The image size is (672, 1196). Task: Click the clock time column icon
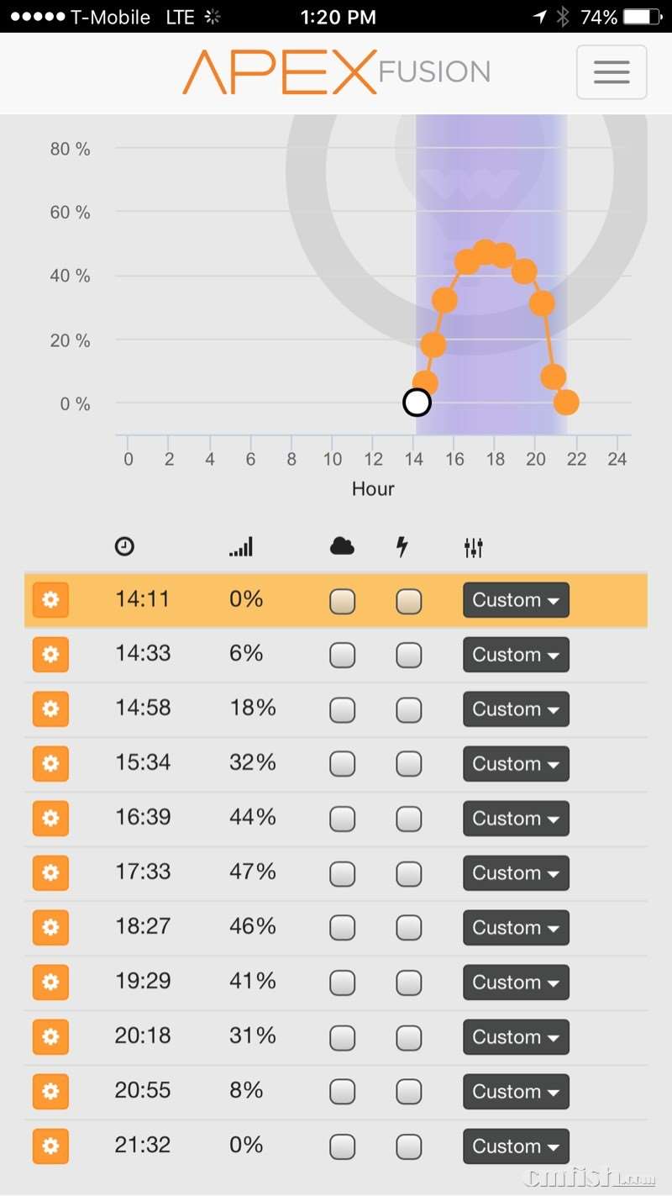click(124, 547)
